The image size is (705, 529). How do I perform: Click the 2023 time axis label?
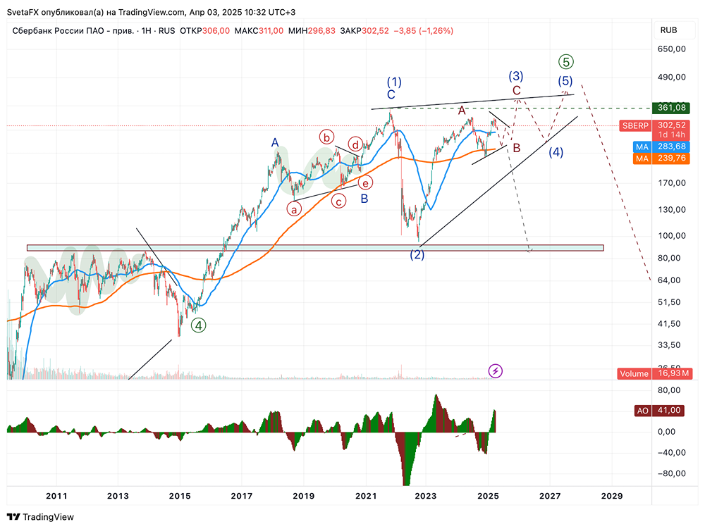[x=425, y=496]
